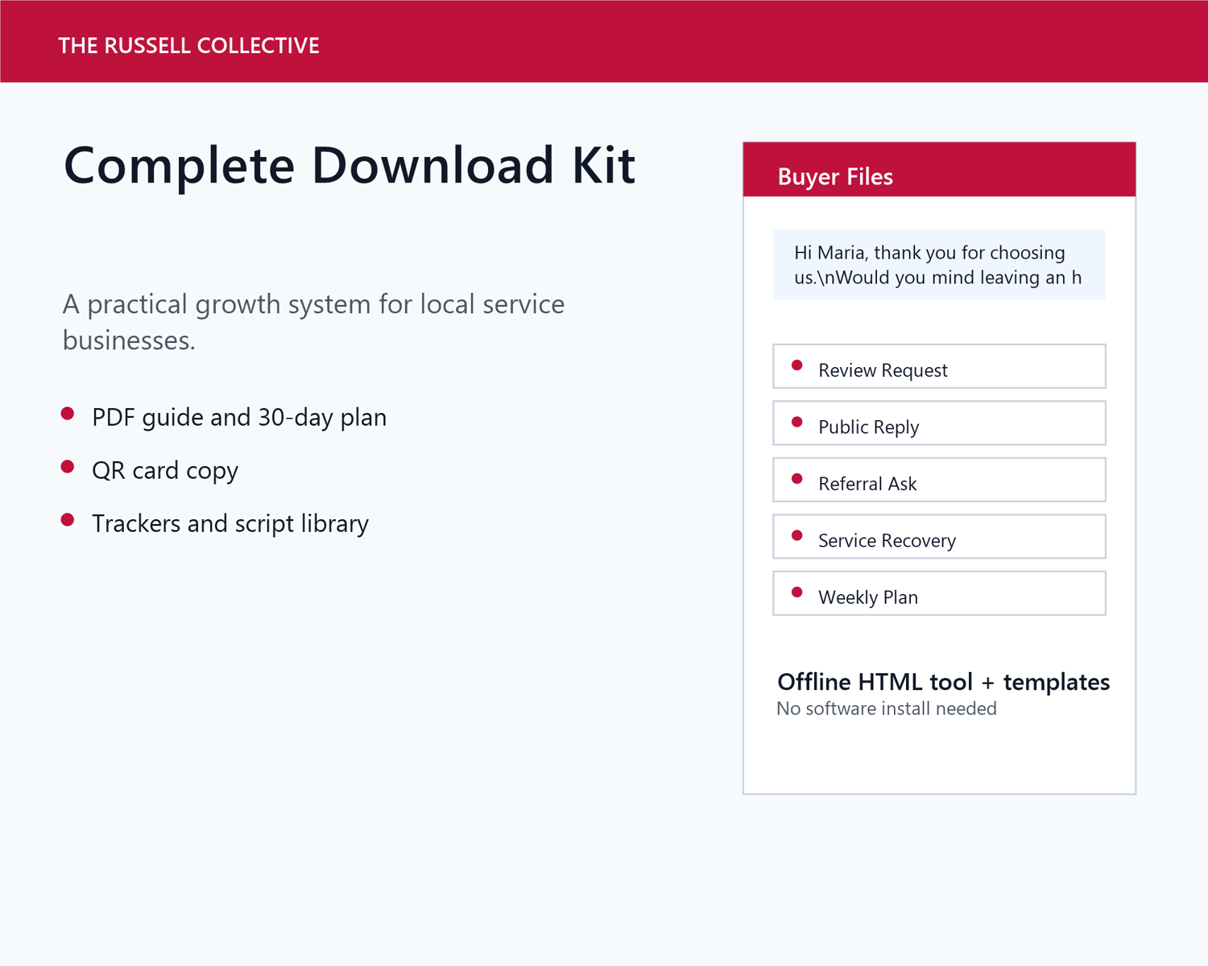Select the Review Request item

point(939,366)
